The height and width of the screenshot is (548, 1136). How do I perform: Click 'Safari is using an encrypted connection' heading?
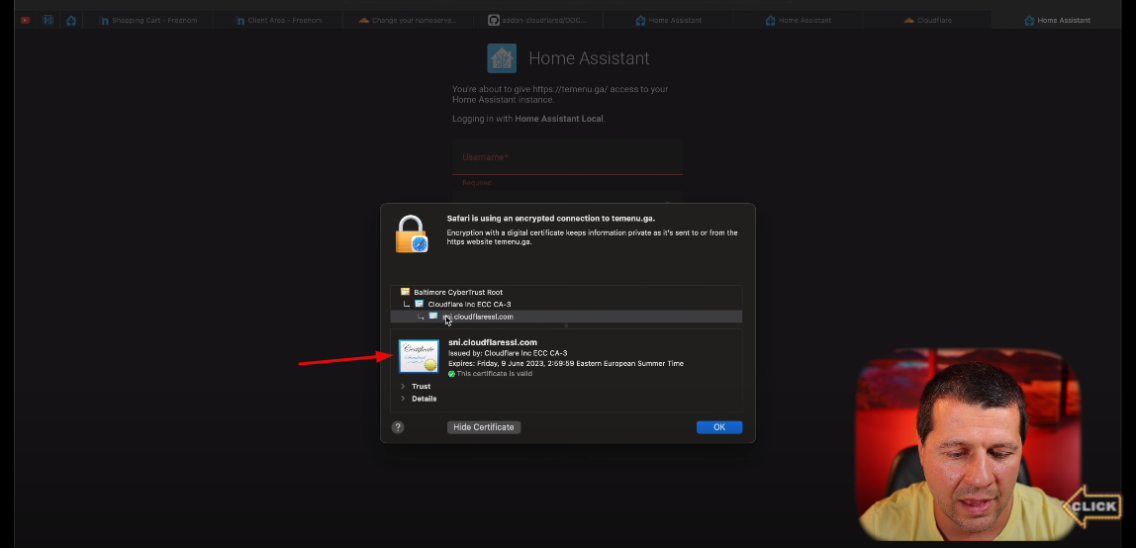(550, 218)
